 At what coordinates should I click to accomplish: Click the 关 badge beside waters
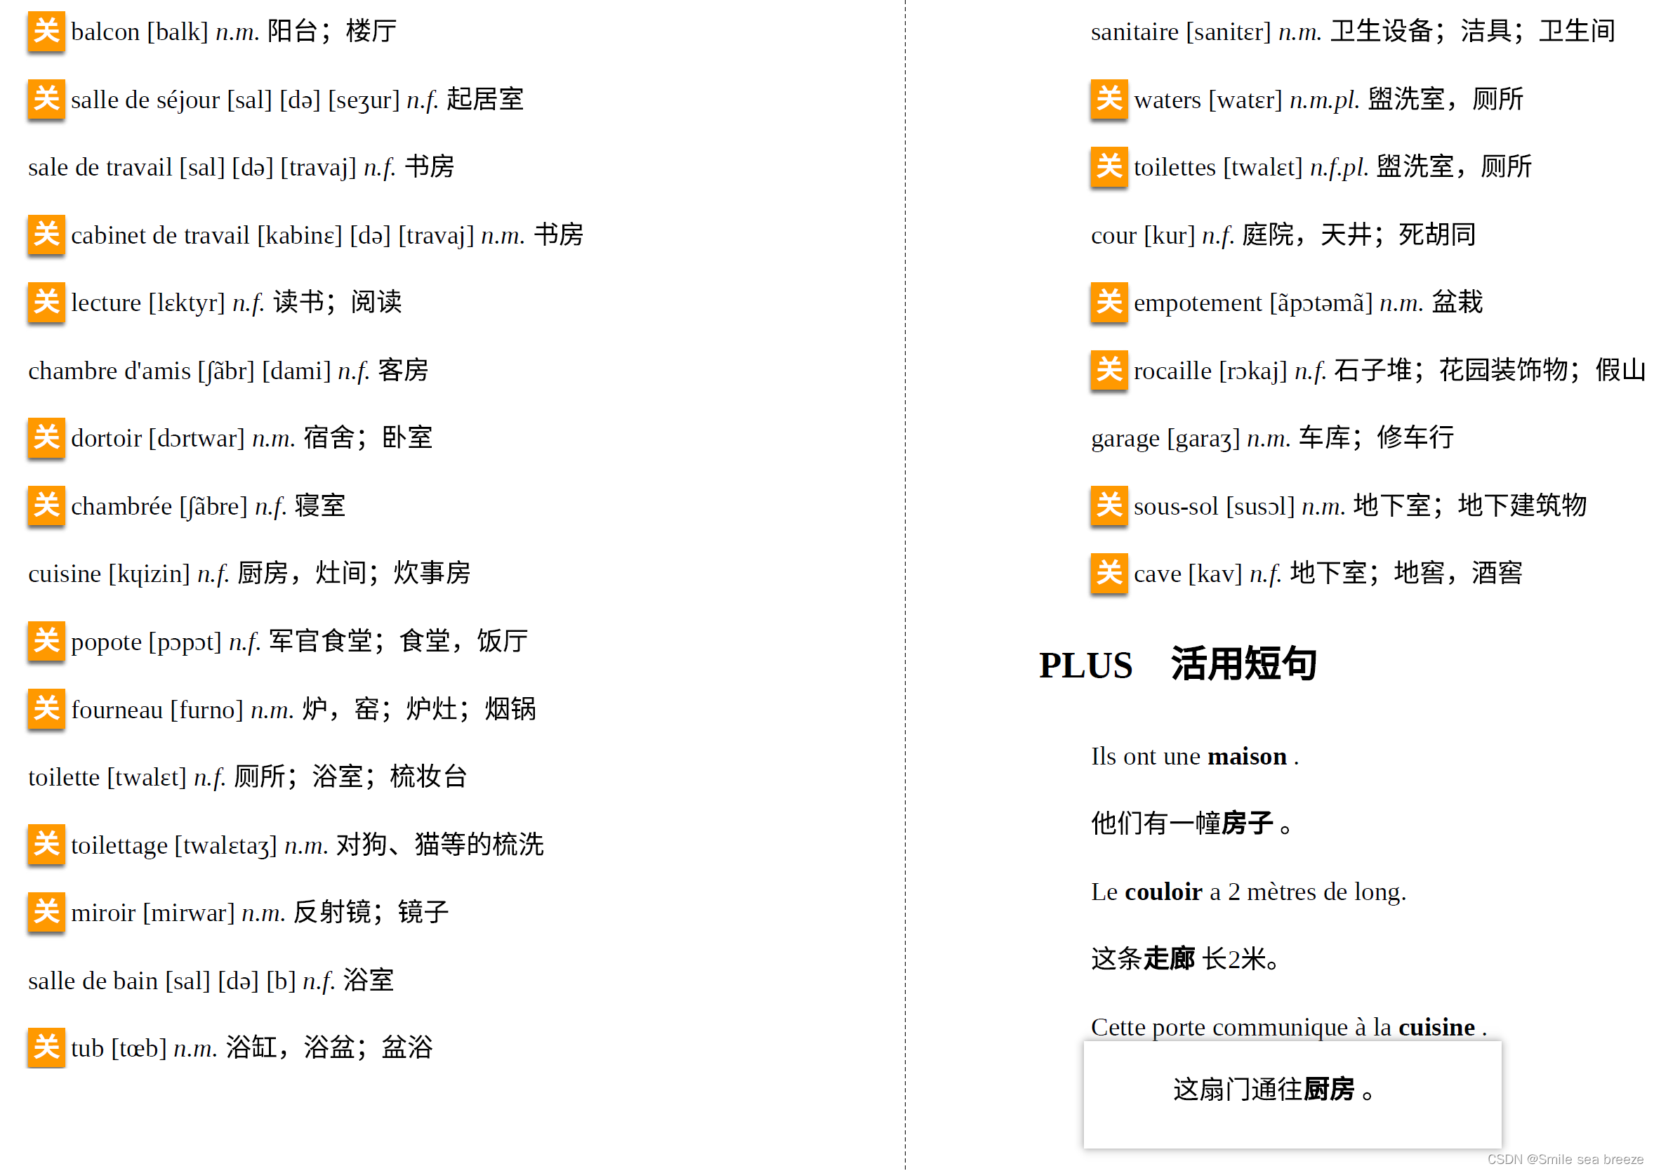point(1109,99)
